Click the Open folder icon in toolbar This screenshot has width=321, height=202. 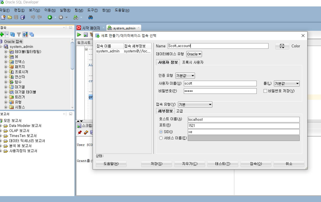(10, 17)
